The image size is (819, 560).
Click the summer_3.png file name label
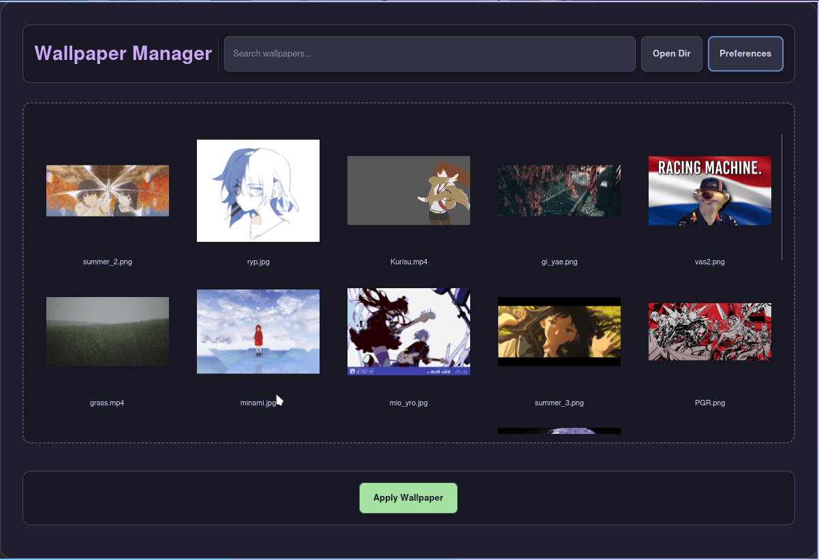[559, 403]
